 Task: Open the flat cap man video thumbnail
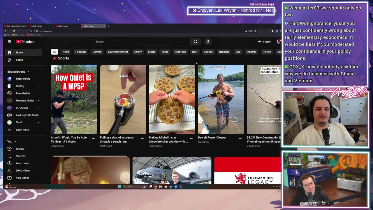90,171
